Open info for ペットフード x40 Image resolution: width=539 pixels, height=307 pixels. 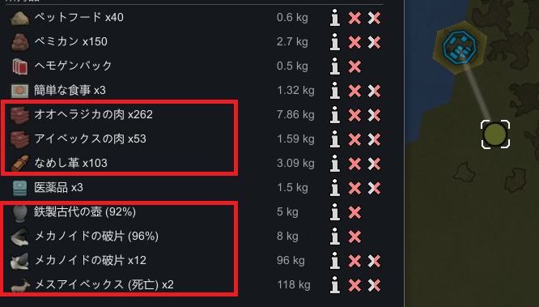coord(335,18)
